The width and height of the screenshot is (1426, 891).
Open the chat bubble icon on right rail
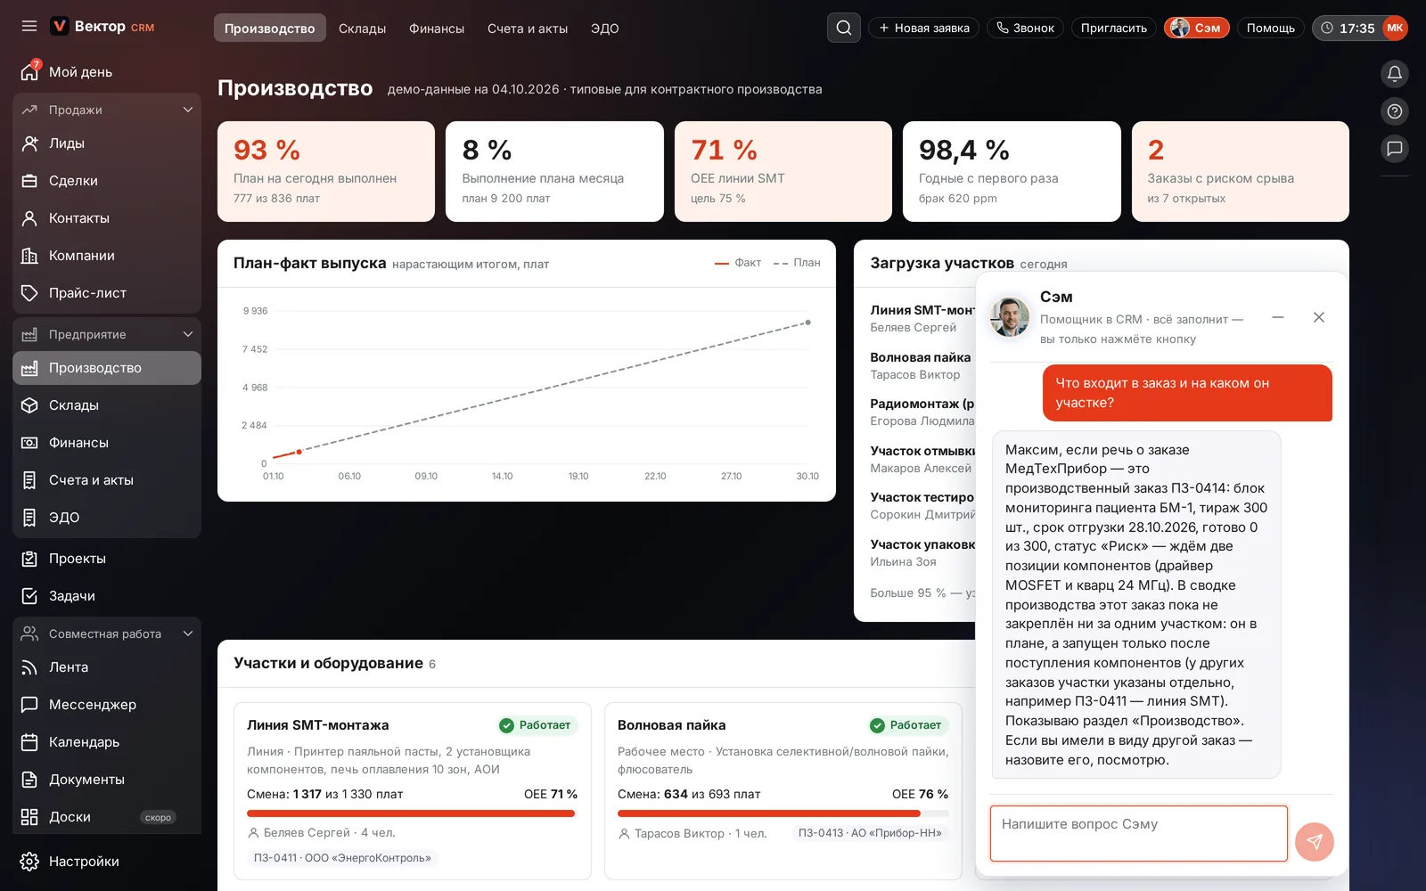pyautogui.click(x=1395, y=149)
